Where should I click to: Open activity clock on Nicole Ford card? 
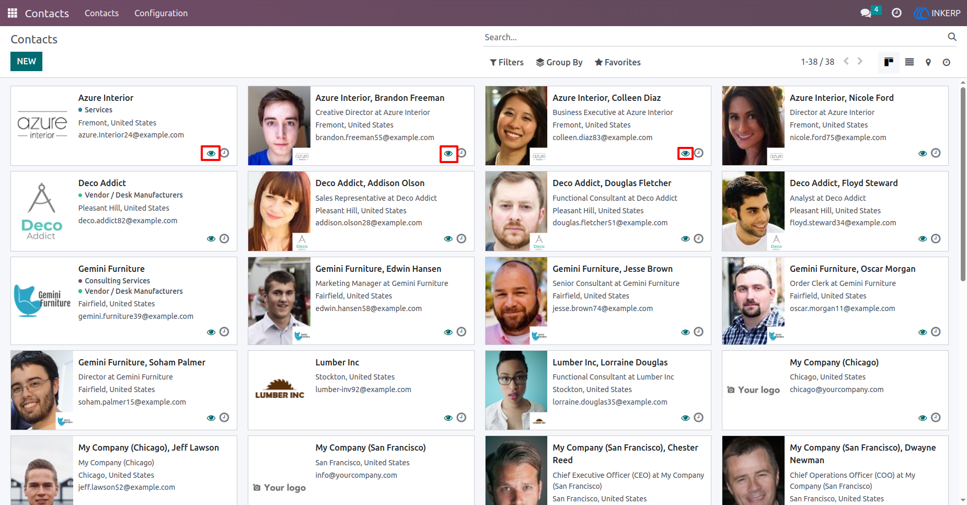click(936, 153)
